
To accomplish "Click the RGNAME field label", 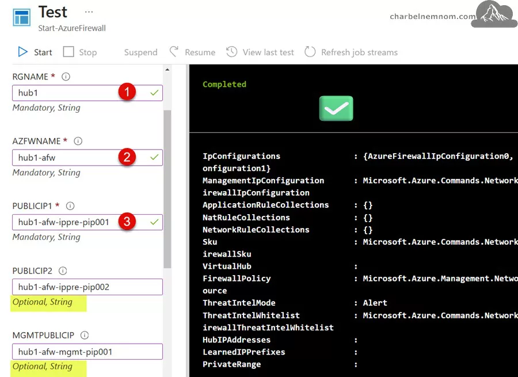I will point(30,77).
